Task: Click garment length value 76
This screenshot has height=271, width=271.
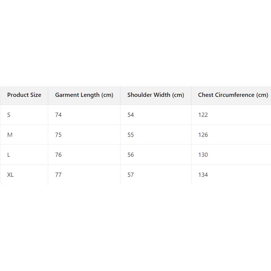Action: click(x=58, y=155)
